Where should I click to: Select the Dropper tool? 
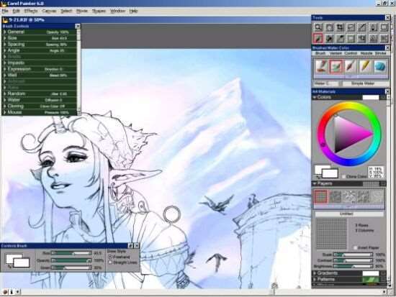point(340,38)
